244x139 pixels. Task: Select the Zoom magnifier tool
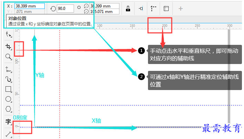point(8,56)
